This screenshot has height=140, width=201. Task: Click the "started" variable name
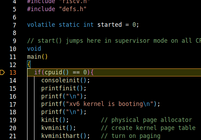pyautogui.click(x=109, y=25)
